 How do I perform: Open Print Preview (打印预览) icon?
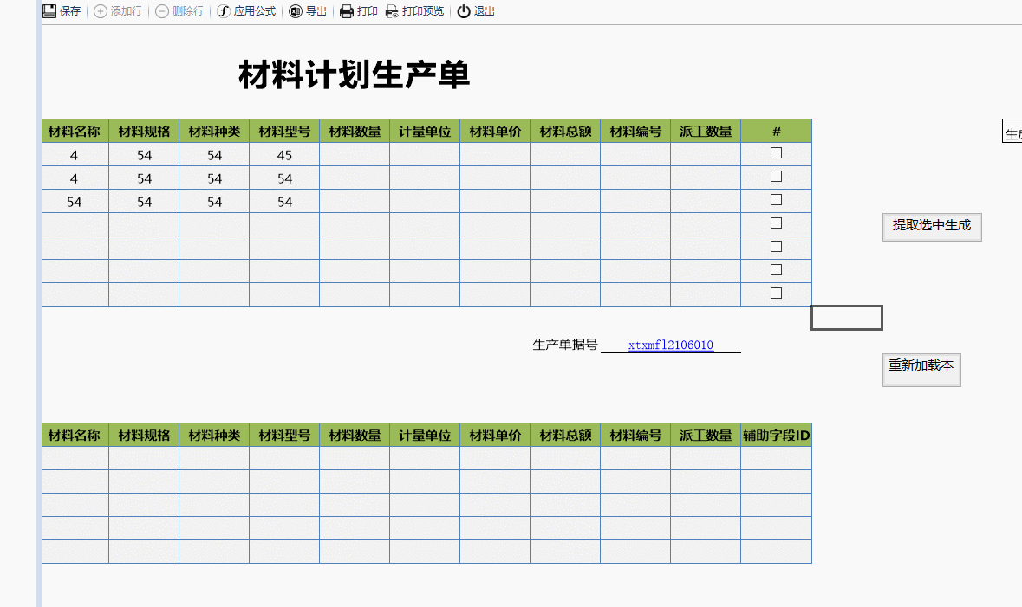coord(392,11)
